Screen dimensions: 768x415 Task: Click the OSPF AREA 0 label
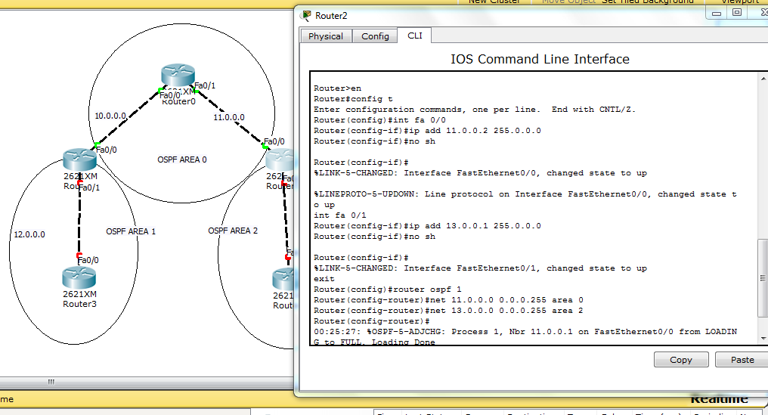(182, 159)
